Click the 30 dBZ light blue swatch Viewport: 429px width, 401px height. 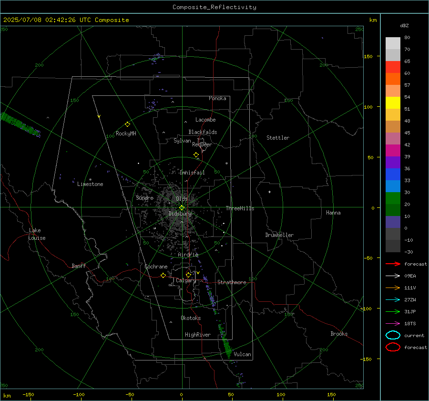click(393, 186)
